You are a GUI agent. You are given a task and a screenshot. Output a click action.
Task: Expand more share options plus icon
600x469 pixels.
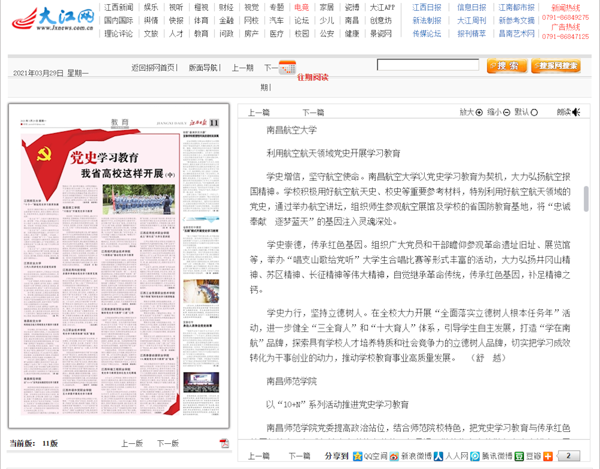[548, 456]
